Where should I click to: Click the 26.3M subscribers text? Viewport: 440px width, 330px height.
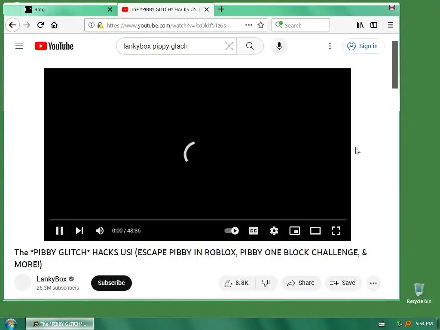click(x=58, y=287)
